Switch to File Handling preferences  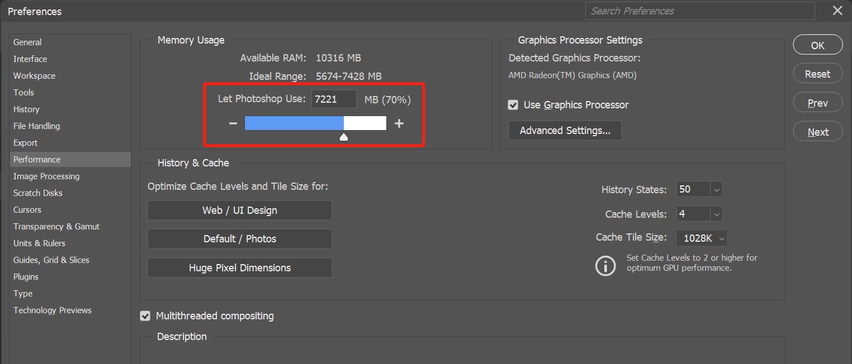pyautogui.click(x=36, y=126)
